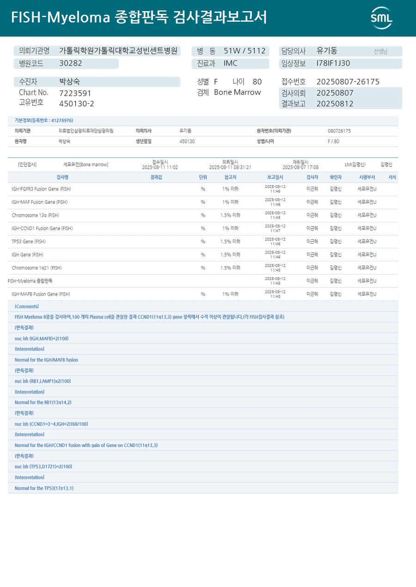Select the IGH-MAF Fusion Gene (FISH) row
The width and height of the screenshot is (416, 587).
pyautogui.click(x=203, y=202)
